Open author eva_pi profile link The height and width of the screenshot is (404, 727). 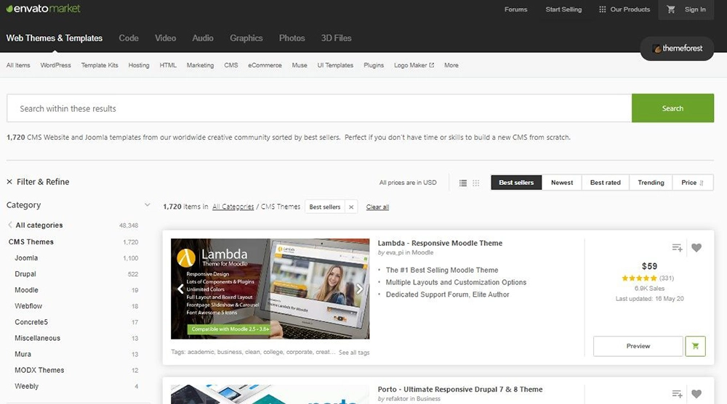pyautogui.click(x=395, y=252)
